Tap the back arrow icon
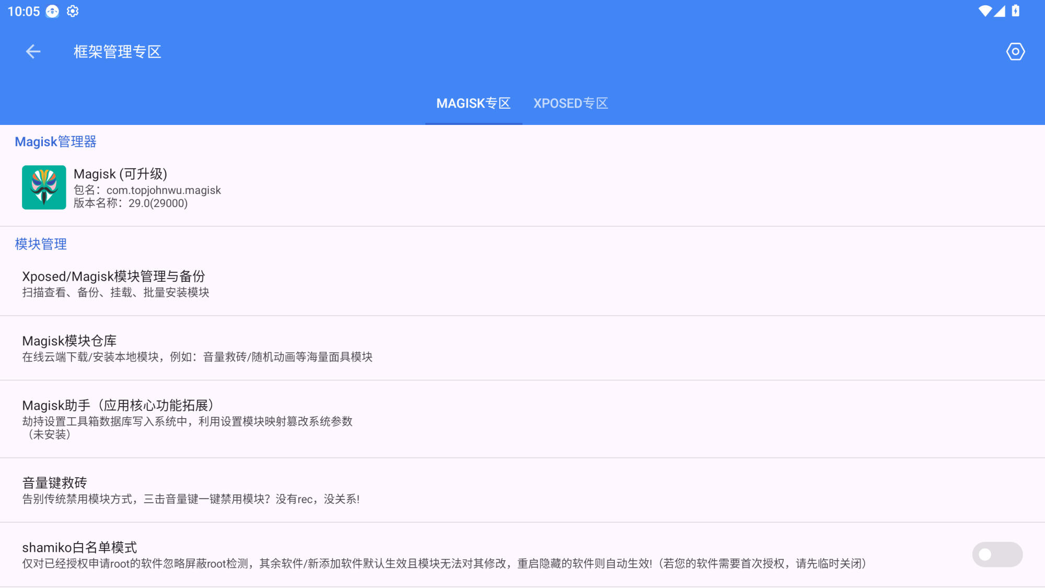Viewport: 1045px width, 588px height. [x=33, y=52]
